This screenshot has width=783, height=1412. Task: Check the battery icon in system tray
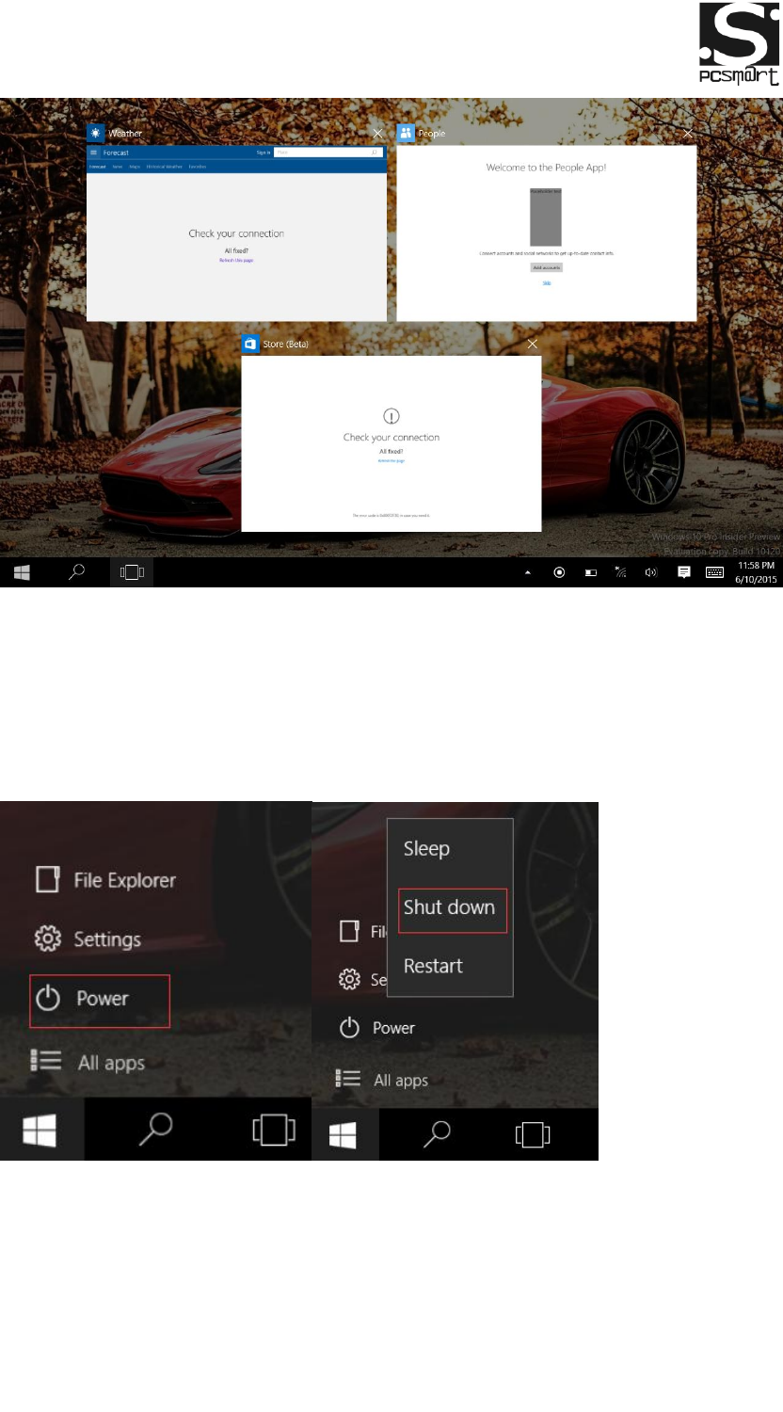[591, 572]
